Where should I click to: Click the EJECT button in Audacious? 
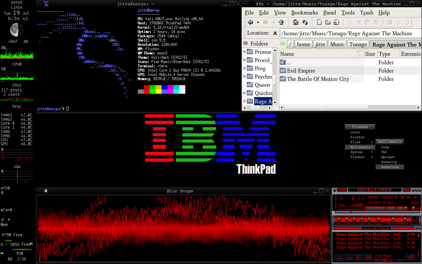pyautogui.click(x=378, y=219)
